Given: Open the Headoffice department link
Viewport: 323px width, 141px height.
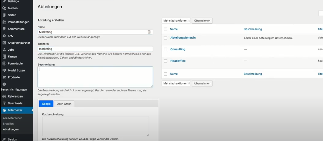Looking at the screenshot, I should coord(178,61).
